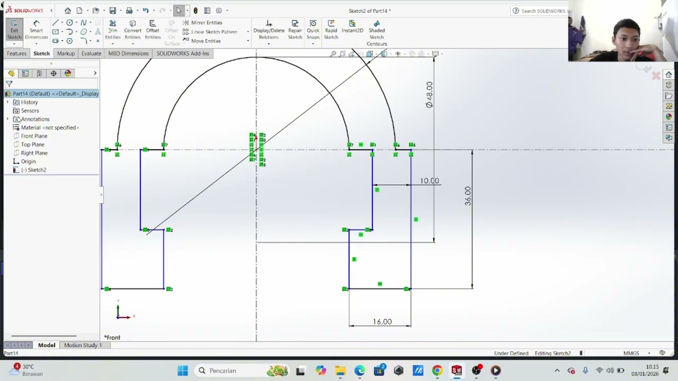The image size is (678, 381).
Task: Click Exit Sketch button
Action: (x=14, y=30)
